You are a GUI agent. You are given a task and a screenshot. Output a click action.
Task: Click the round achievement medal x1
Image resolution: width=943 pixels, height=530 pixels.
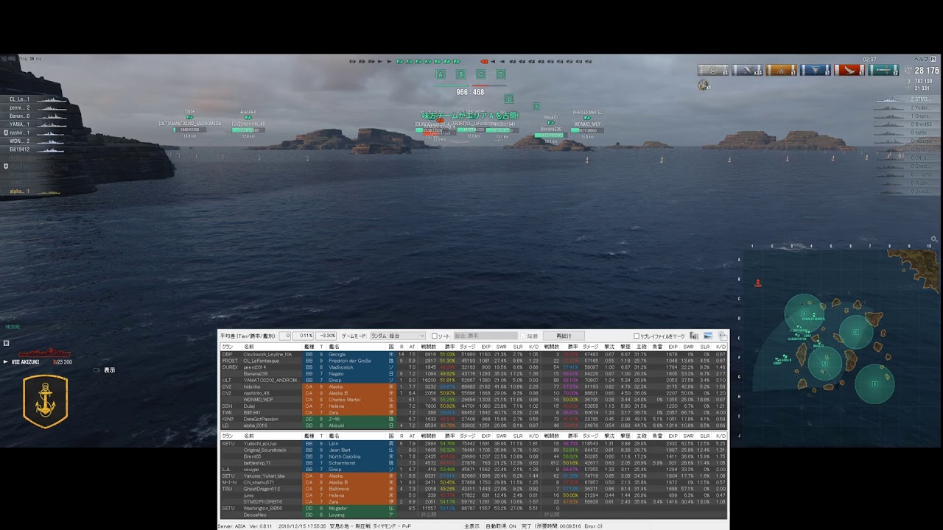click(703, 85)
